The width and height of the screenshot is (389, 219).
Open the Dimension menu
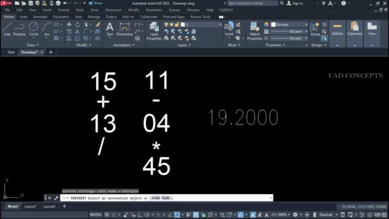(x=113, y=10)
